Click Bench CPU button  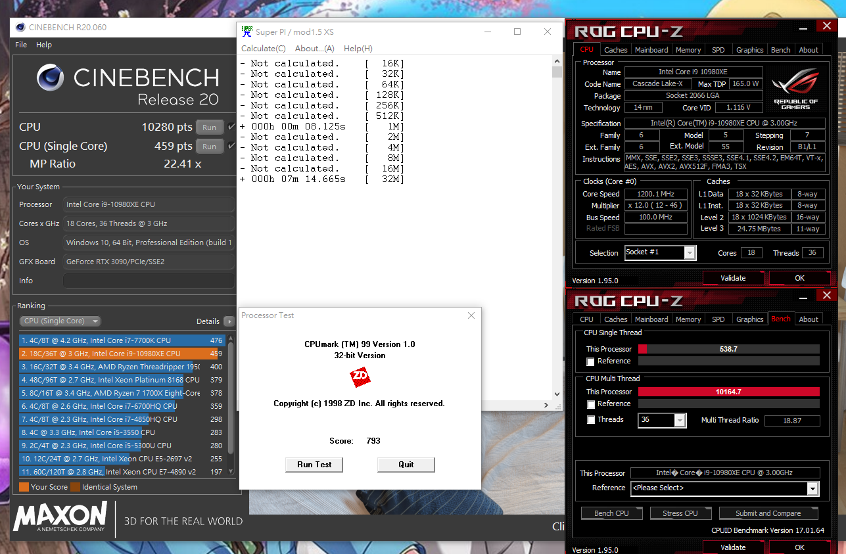click(x=611, y=513)
